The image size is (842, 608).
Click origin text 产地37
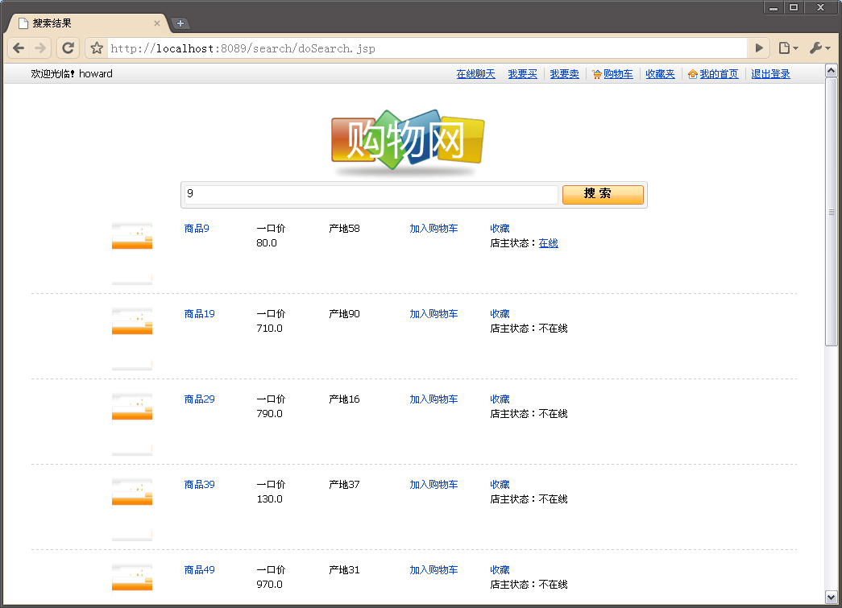coord(344,485)
